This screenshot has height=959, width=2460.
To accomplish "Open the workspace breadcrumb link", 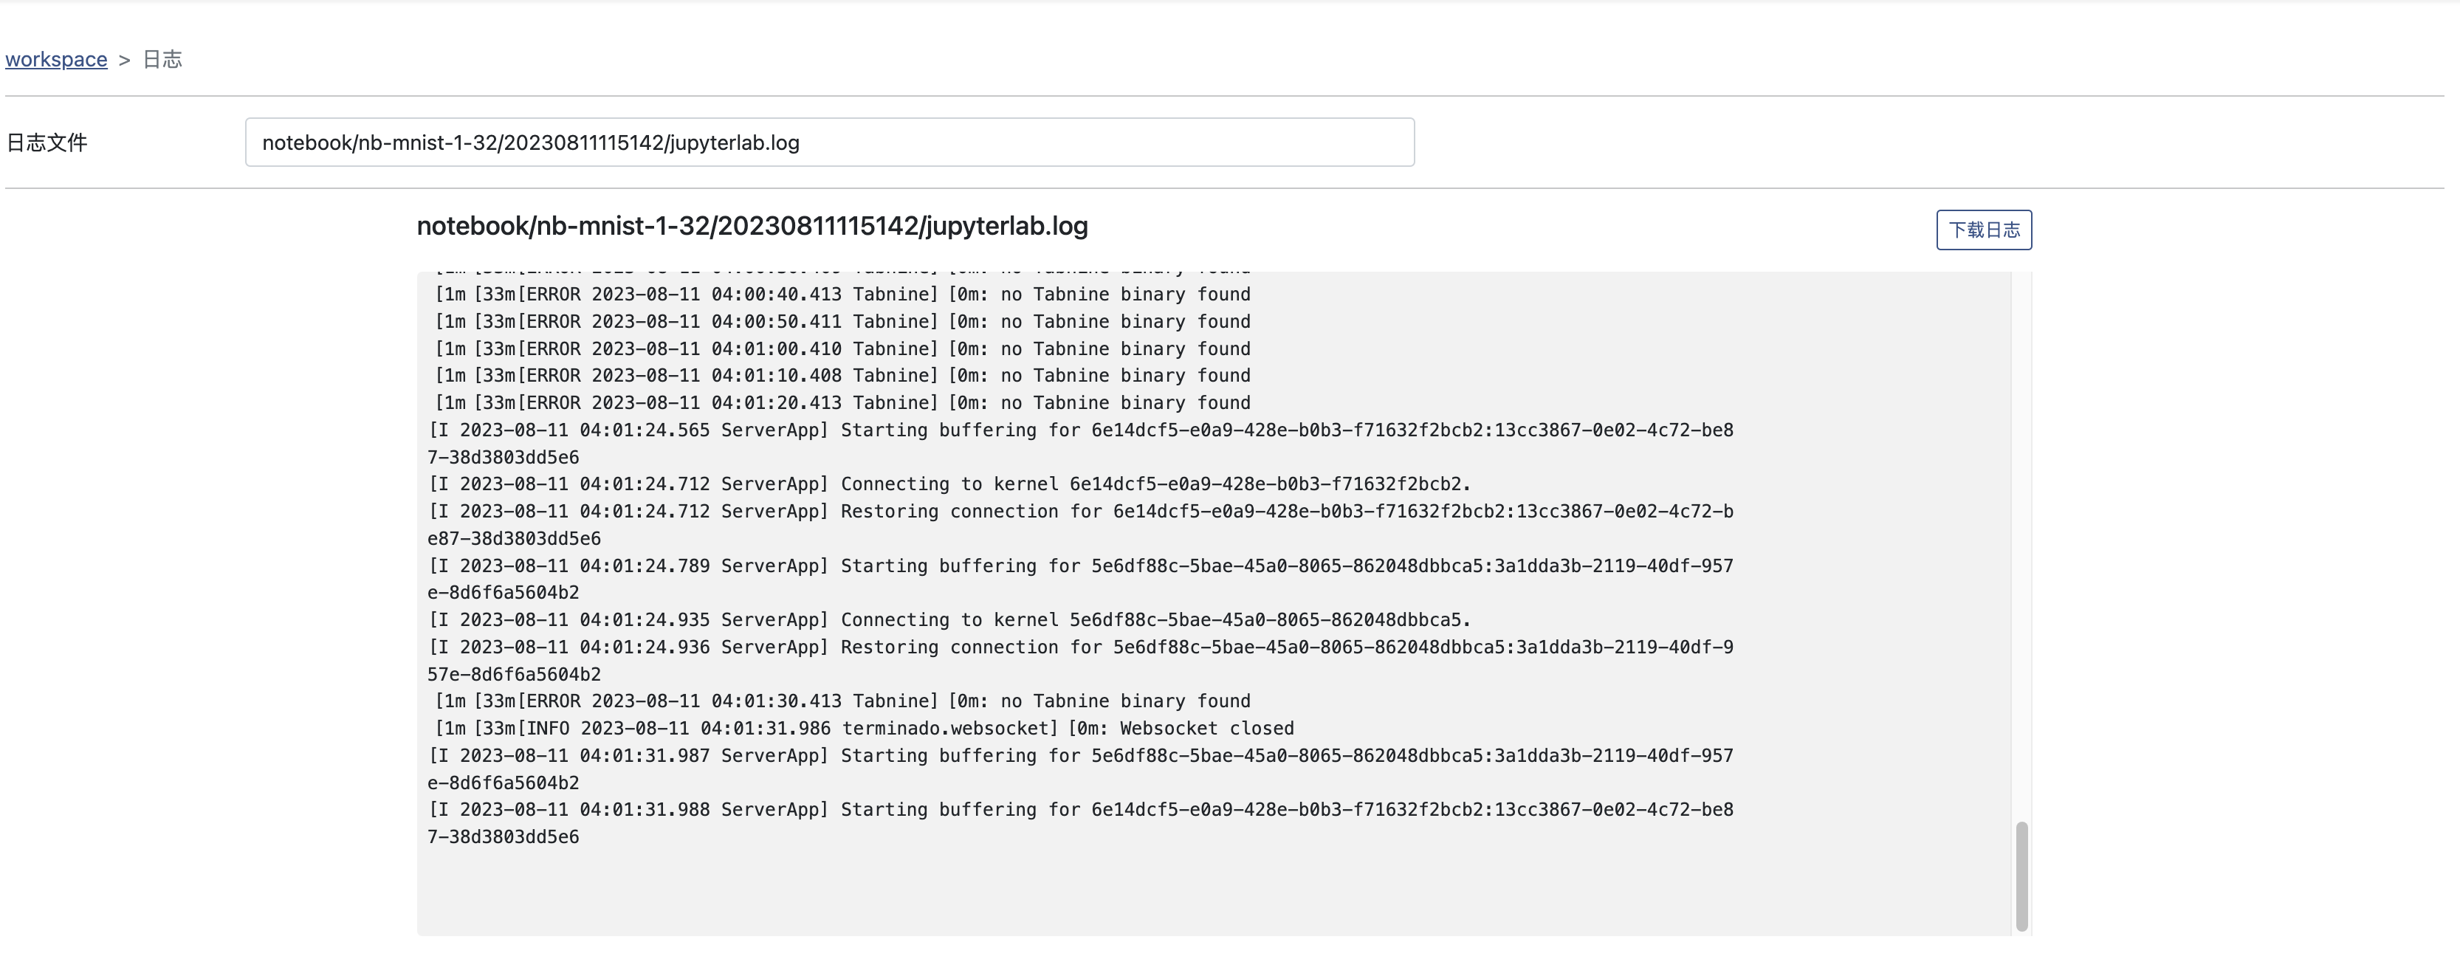I will click(x=56, y=59).
